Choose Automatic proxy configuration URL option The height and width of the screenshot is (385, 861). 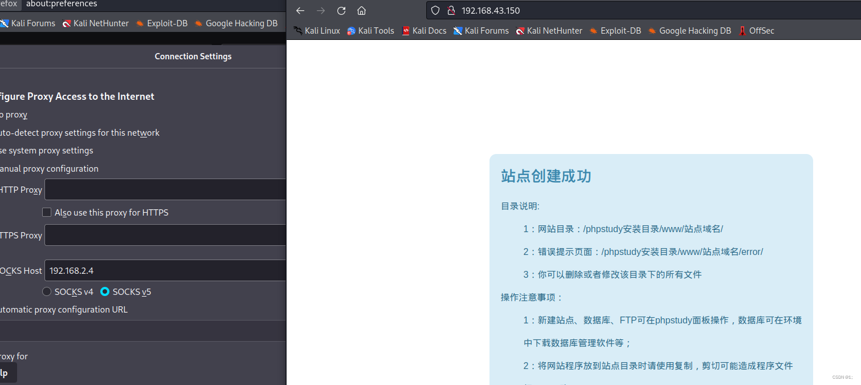(63, 310)
